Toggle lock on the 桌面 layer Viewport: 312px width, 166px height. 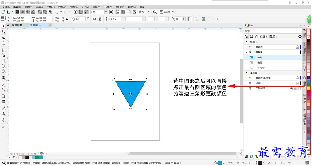coord(298,83)
